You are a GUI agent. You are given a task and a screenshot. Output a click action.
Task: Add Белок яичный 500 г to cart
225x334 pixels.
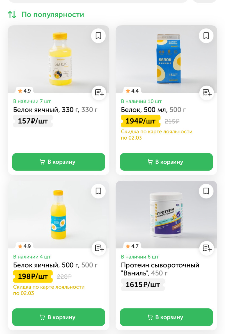(58, 317)
